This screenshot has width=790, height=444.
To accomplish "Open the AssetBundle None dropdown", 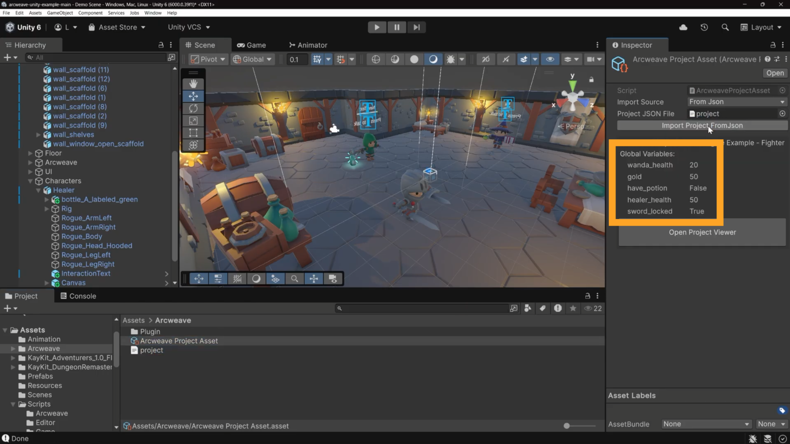I will [706, 424].
